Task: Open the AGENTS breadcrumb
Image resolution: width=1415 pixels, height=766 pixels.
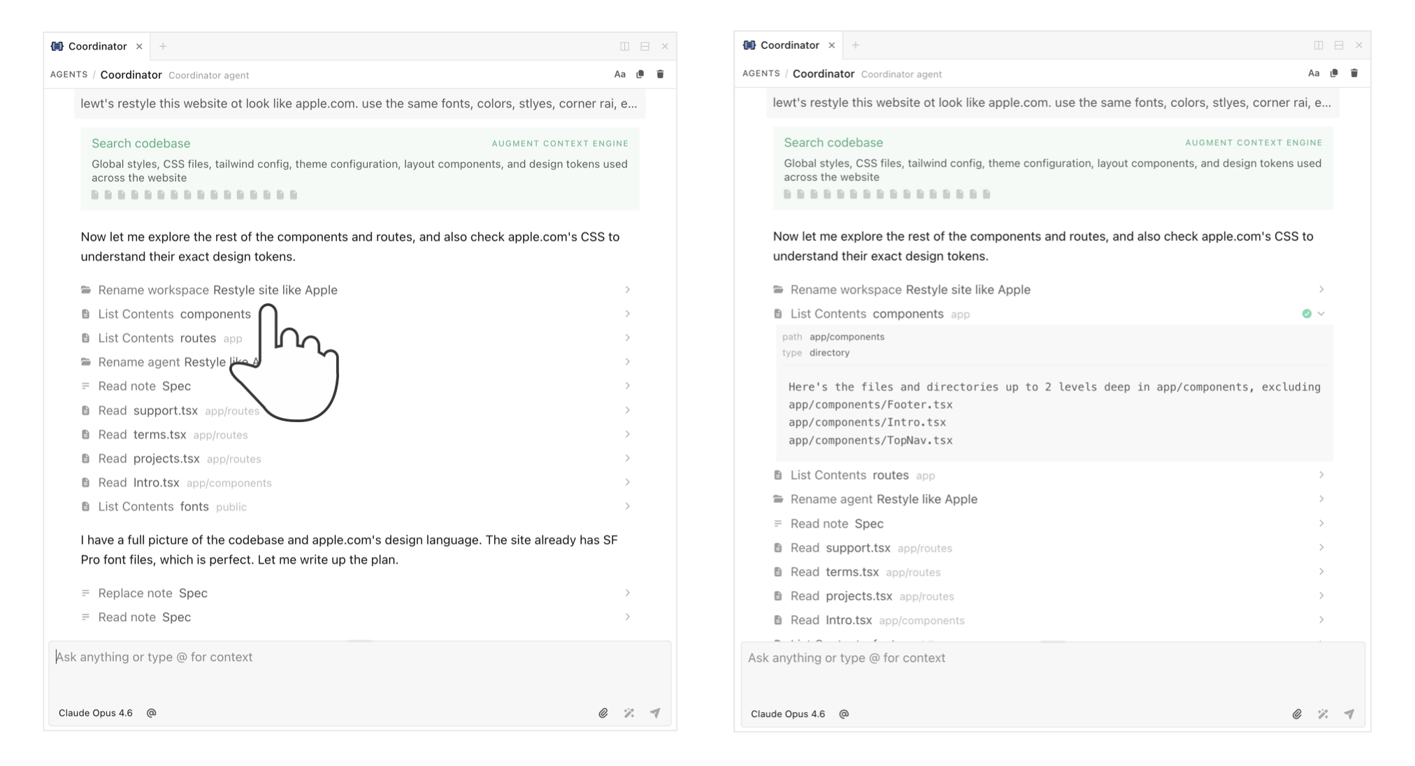Action: point(69,74)
